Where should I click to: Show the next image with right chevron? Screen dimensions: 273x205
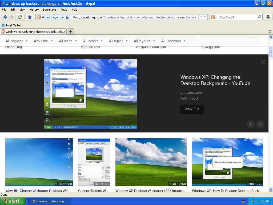(260, 124)
